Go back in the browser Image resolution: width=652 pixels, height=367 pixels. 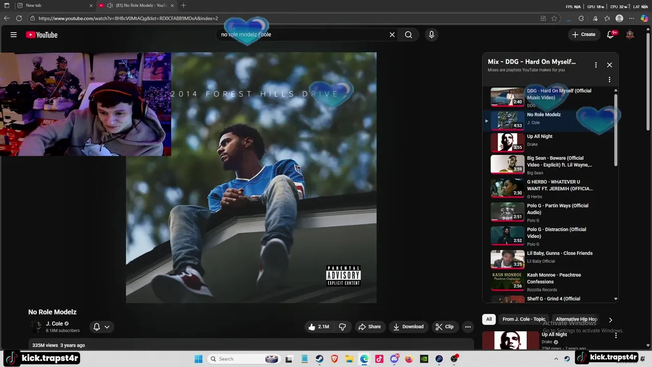pyautogui.click(x=7, y=18)
